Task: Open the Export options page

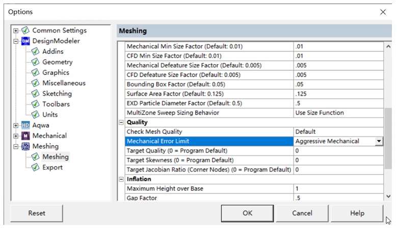Action: point(52,167)
